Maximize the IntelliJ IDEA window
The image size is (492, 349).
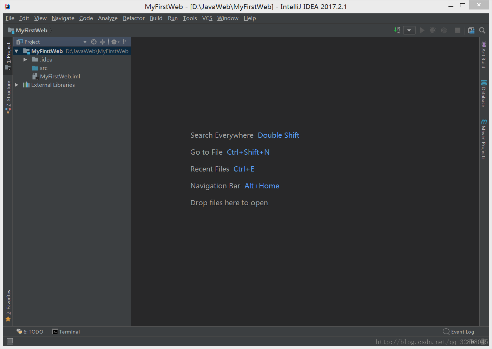pos(463,5)
